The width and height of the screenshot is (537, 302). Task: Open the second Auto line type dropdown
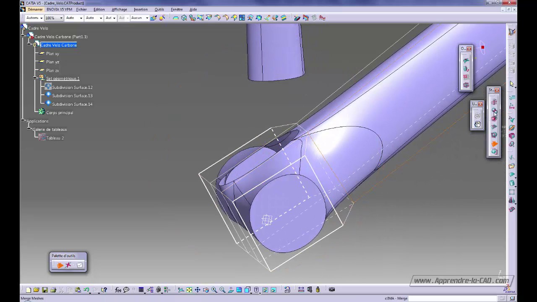tap(94, 18)
